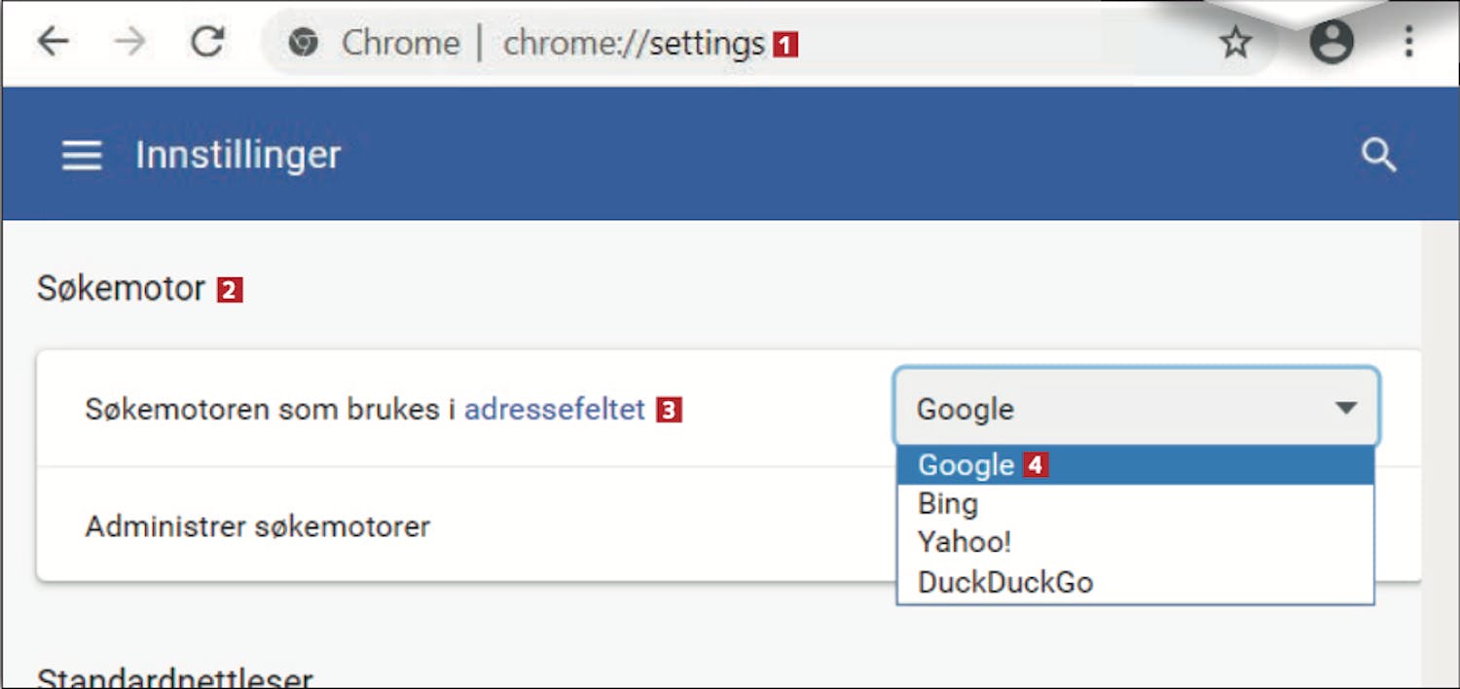This screenshot has height=689, width=1460.
Task: Click the Chrome site info icon
Action: point(304,43)
